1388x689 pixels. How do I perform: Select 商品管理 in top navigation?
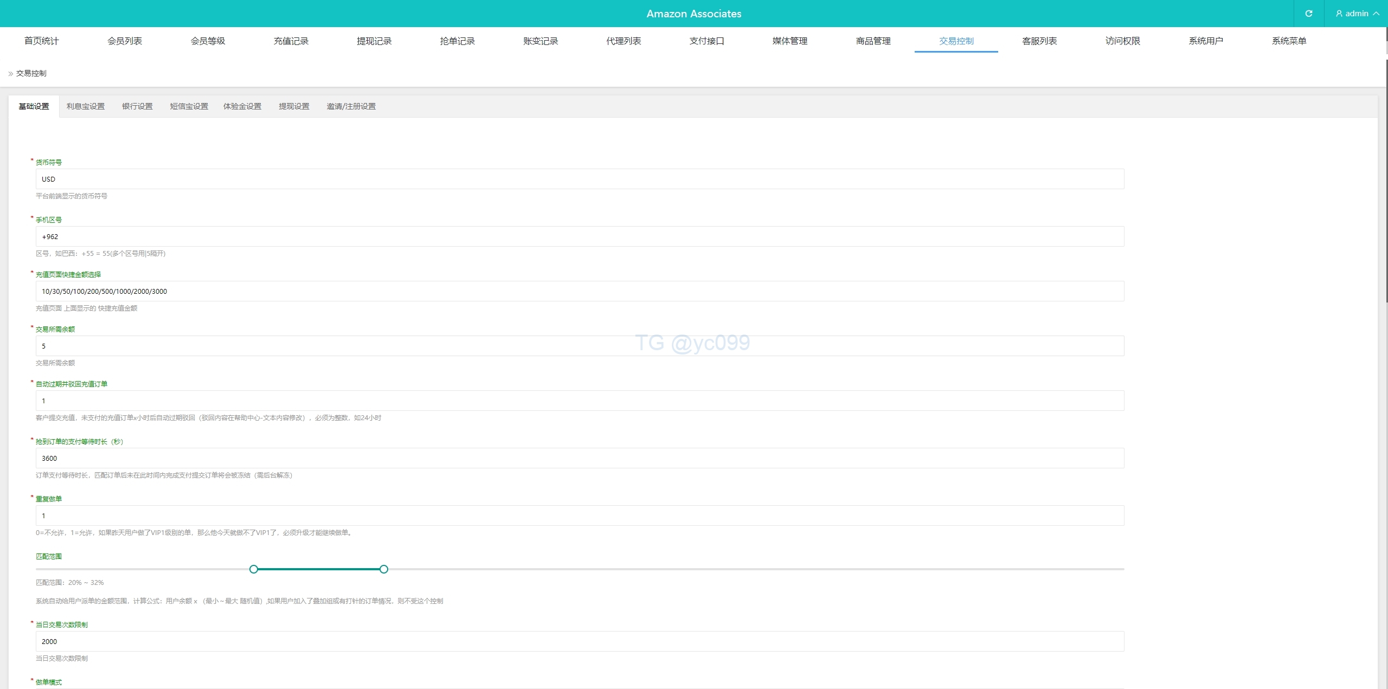point(873,41)
